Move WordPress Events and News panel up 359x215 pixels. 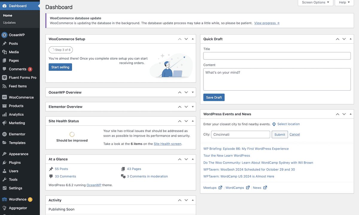337,114
